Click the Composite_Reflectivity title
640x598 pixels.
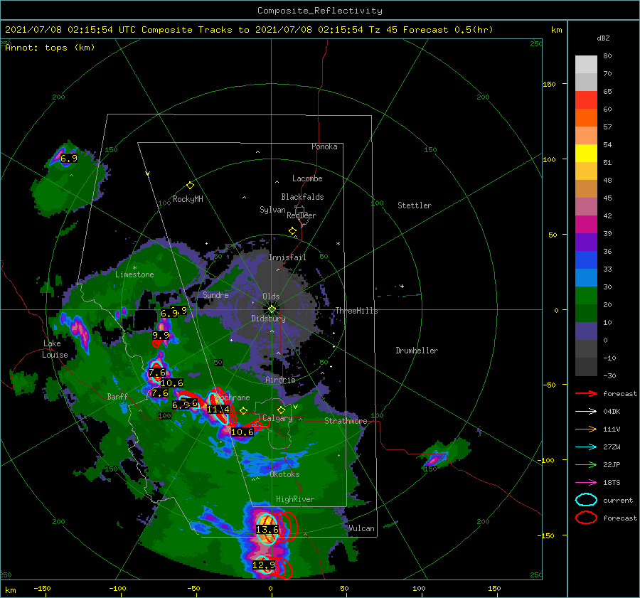coord(320,11)
